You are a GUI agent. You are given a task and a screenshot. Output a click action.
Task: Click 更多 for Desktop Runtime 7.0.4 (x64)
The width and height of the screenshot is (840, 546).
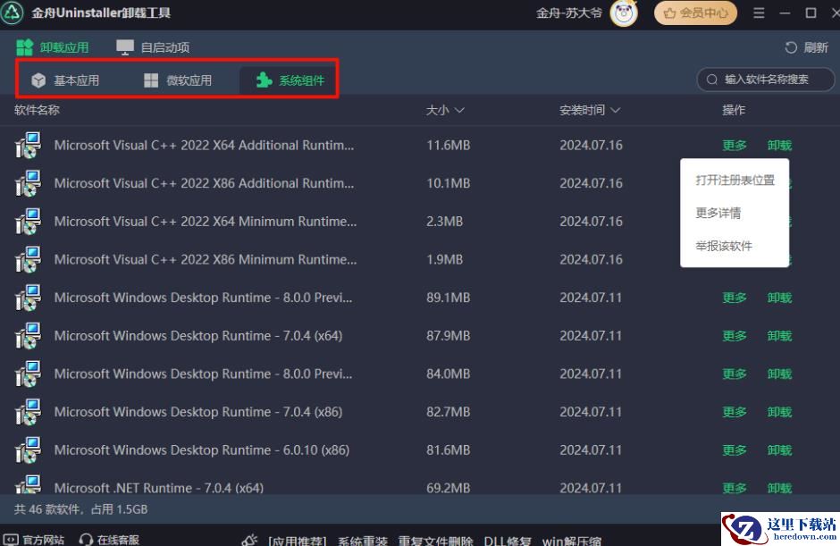click(735, 335)
